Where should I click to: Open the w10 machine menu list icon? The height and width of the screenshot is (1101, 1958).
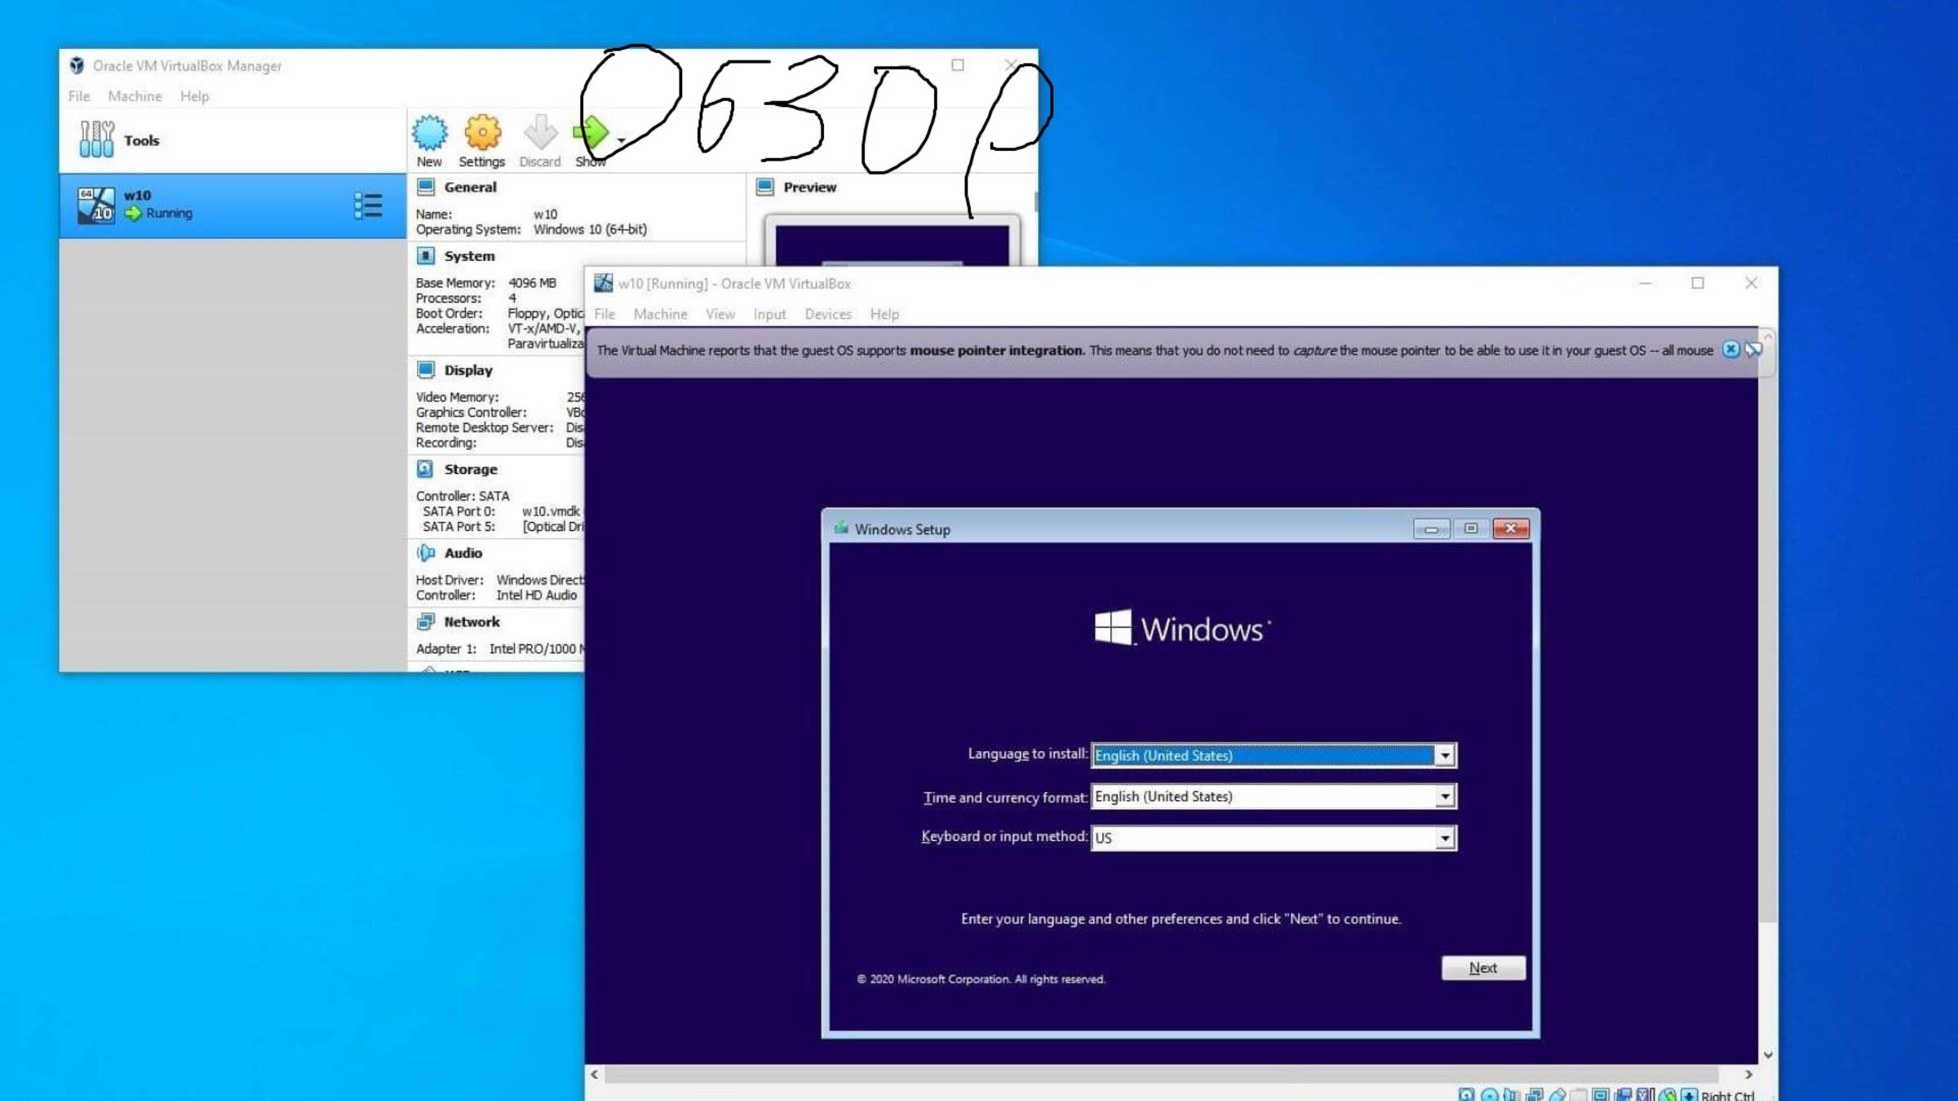click(368, 206)
